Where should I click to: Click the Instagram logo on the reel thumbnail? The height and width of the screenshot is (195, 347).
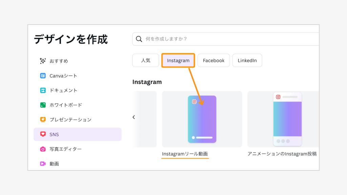[194, 101]
